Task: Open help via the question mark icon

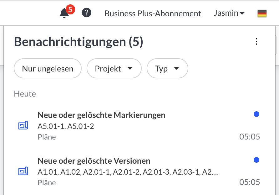Action: 86,13
